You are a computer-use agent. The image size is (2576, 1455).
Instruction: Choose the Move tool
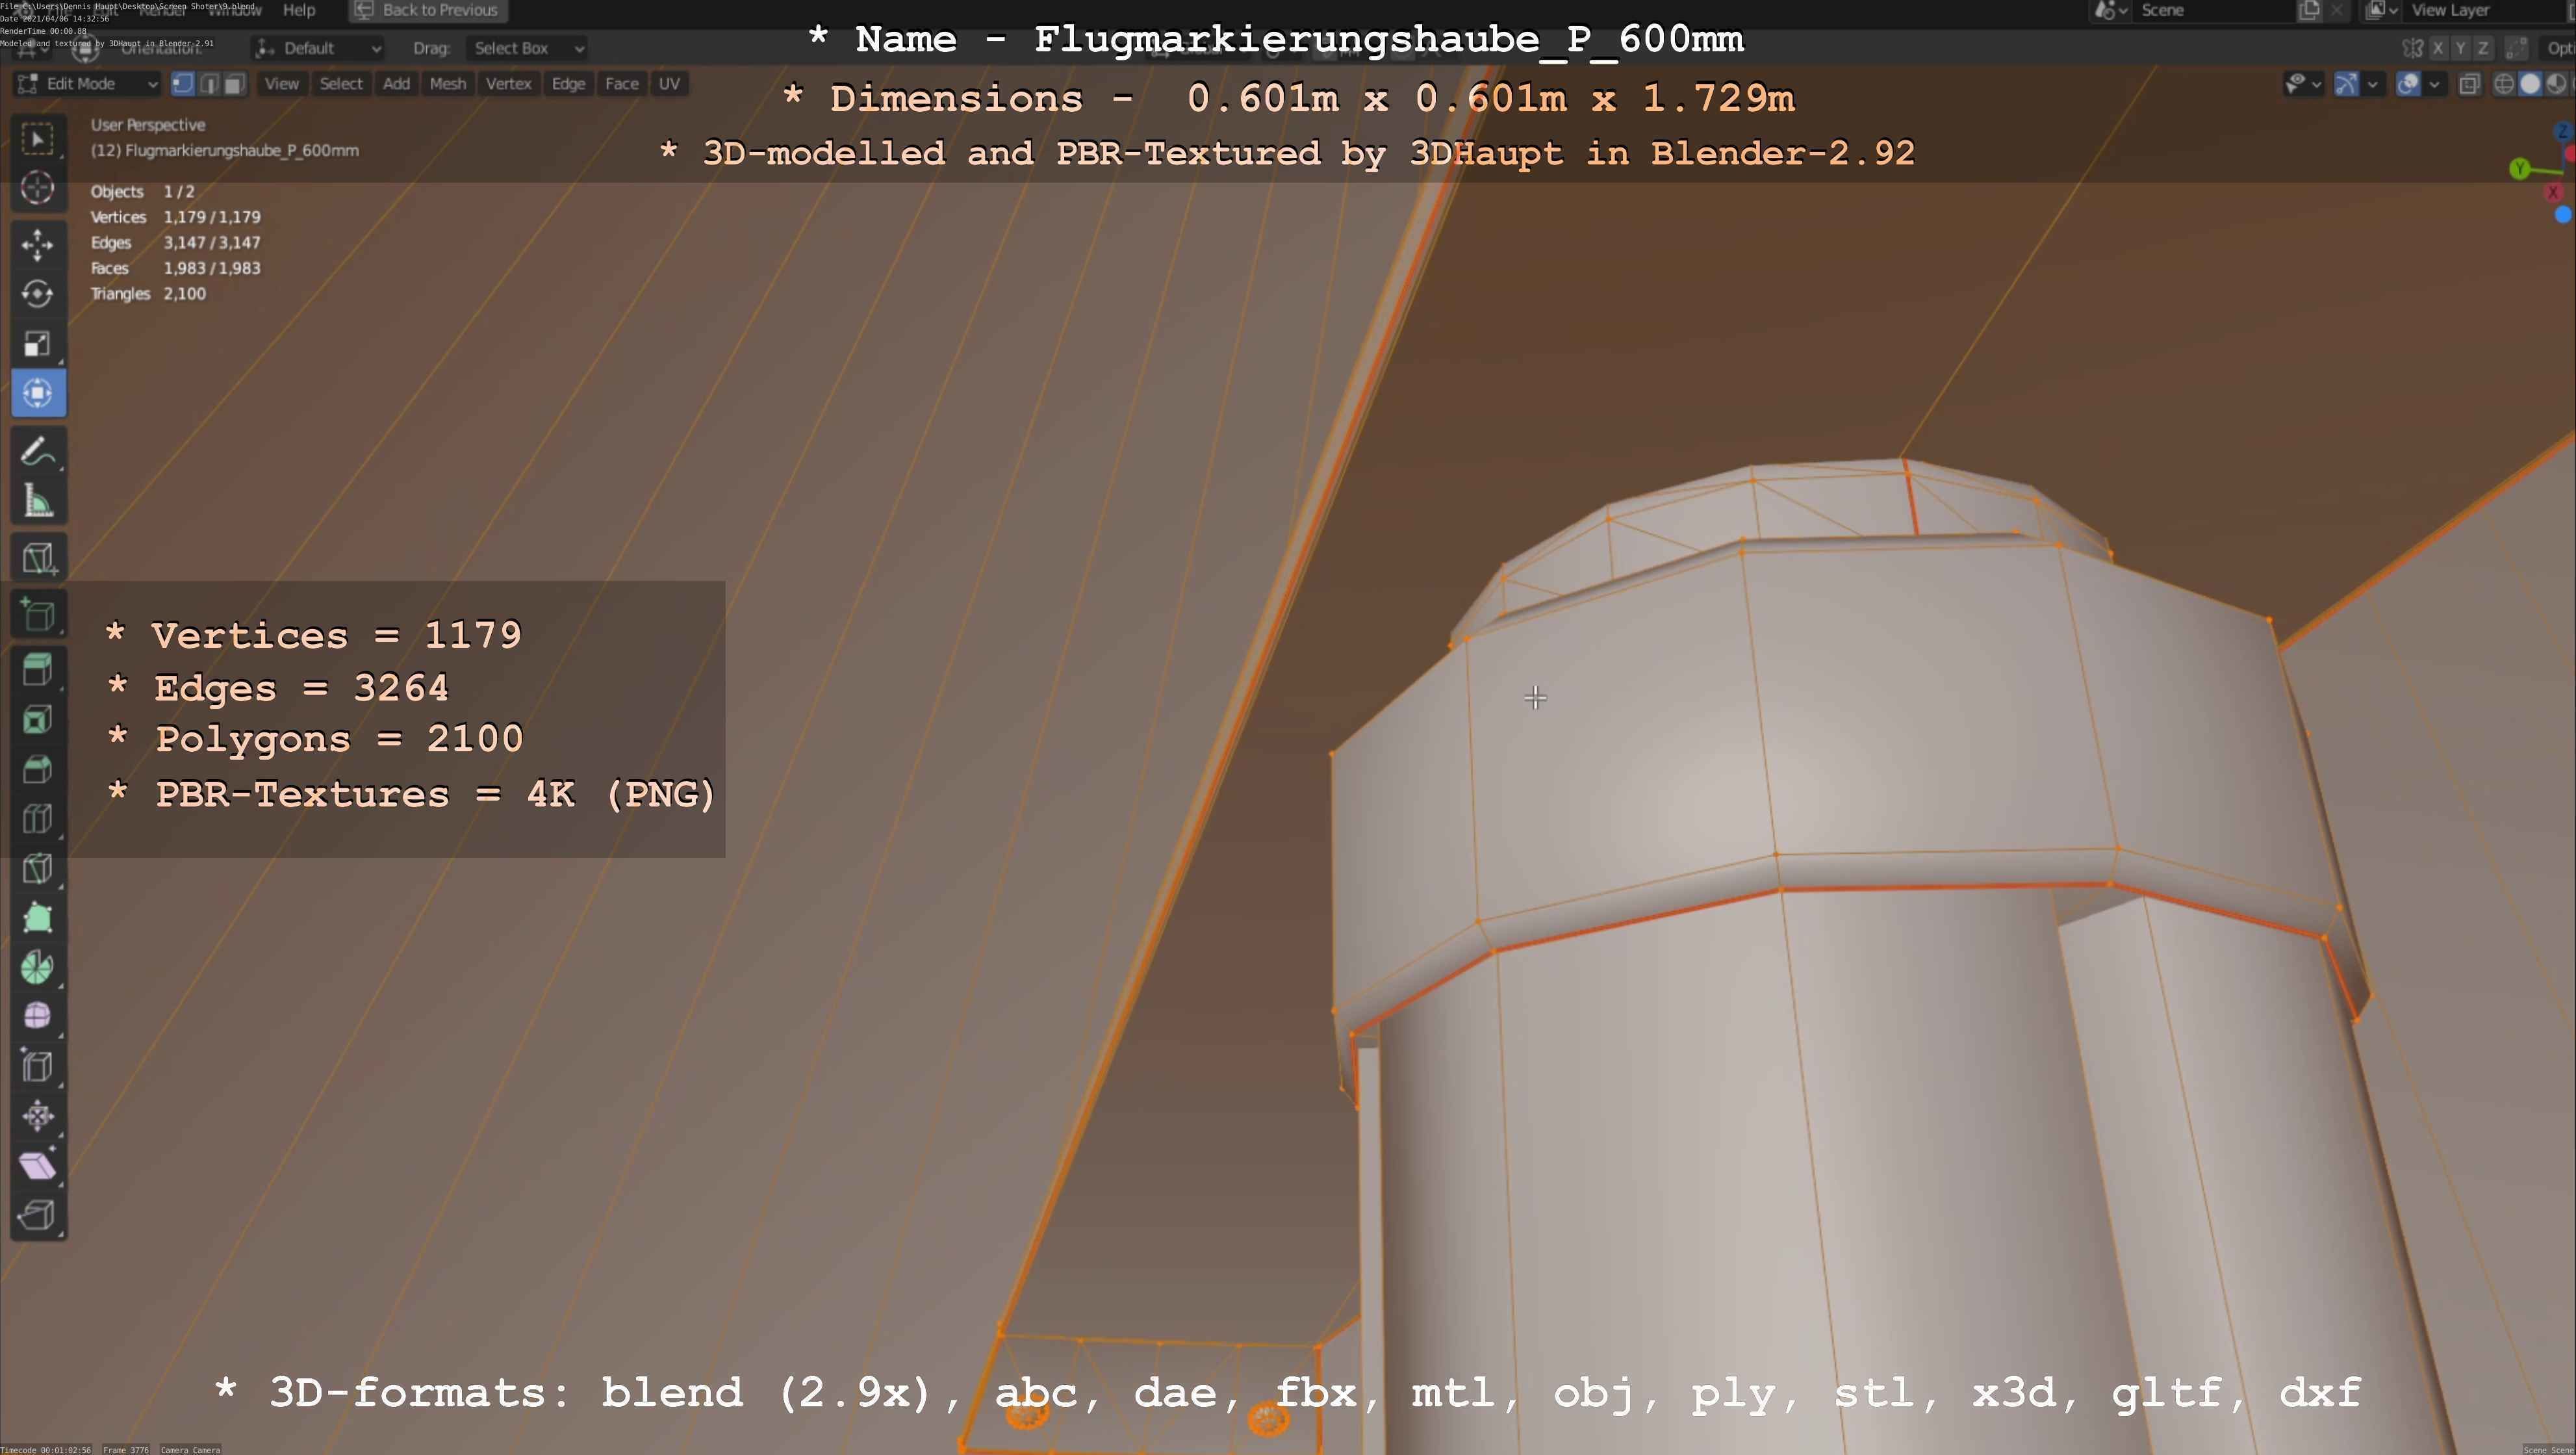pyautogui.click(x=38, y=244)
